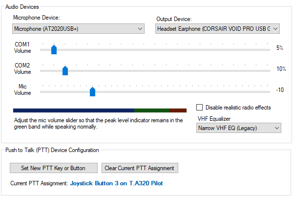The height and width of the screenshot is (198, 293).
Task: Click the Mic Volume label
Action: click(x=22, y=89)
